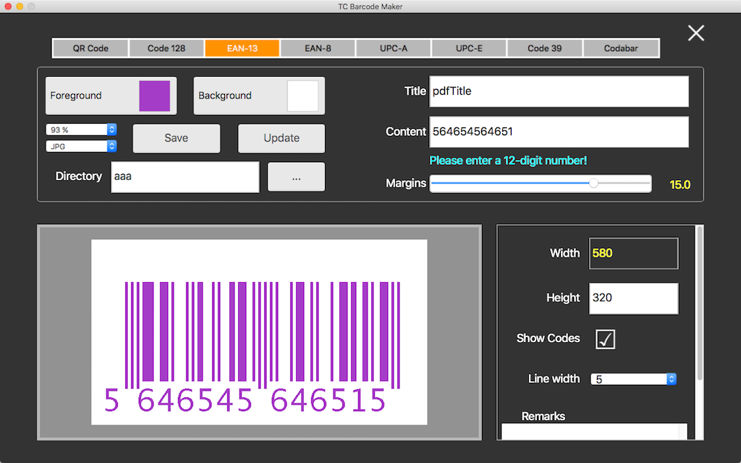Browse for directory with the ... button
Viewport: 741px width, 463px height.
296,177
